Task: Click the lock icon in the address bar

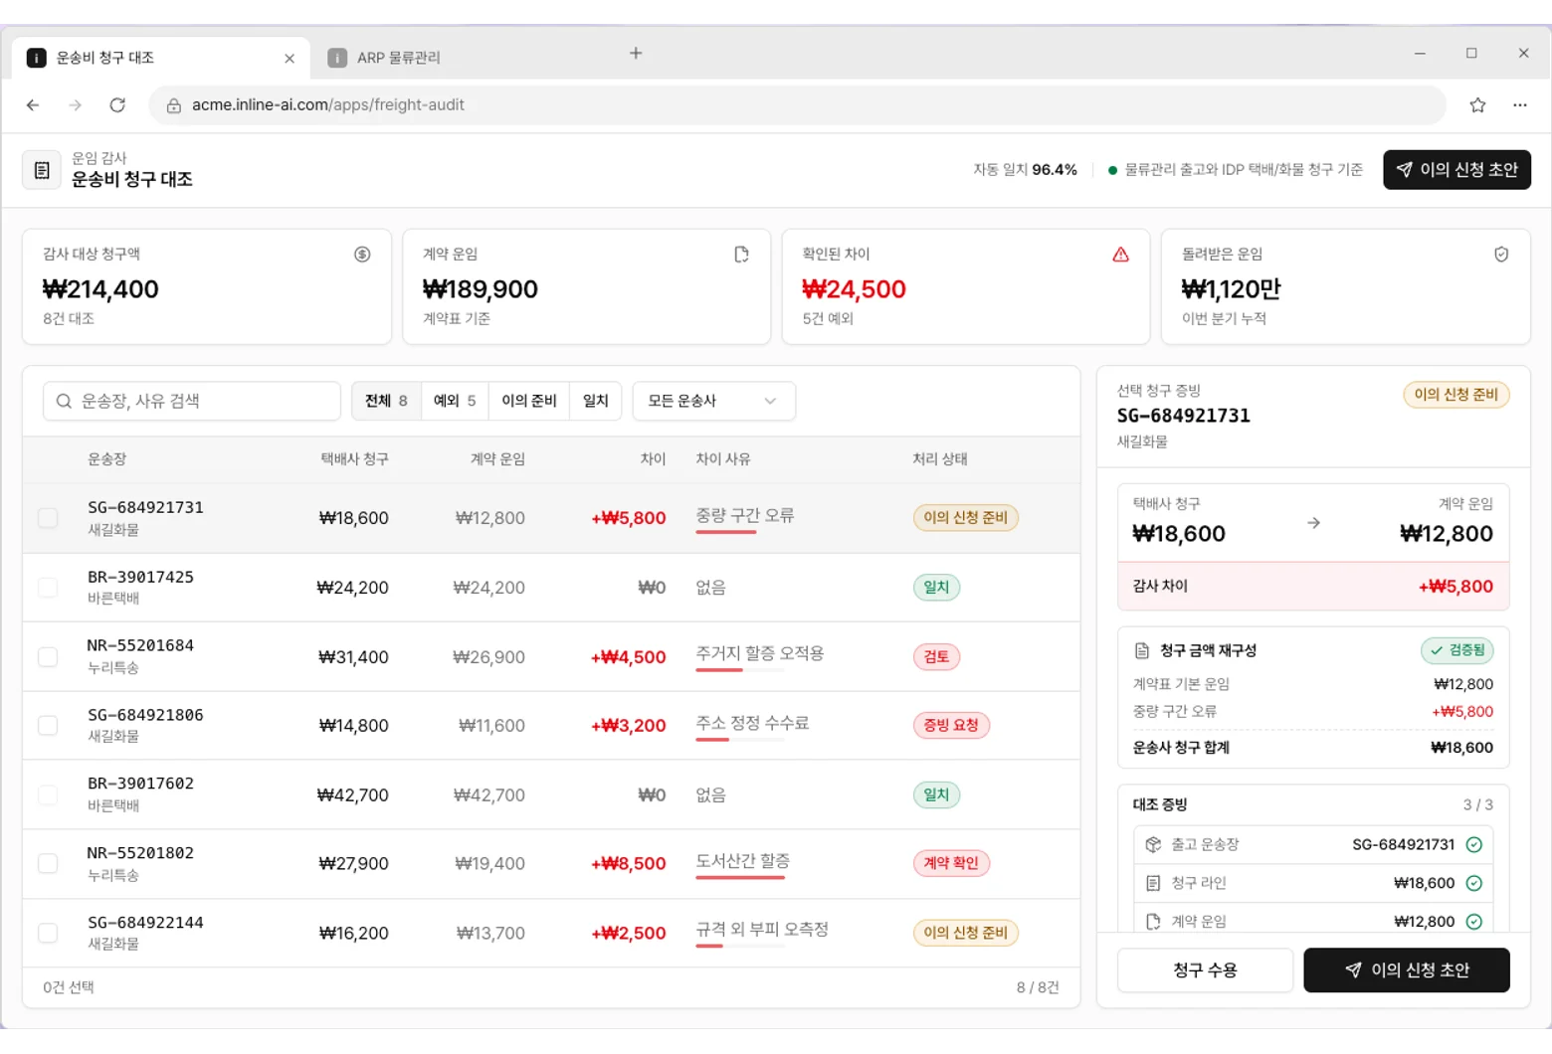Action: coord(174,105)
